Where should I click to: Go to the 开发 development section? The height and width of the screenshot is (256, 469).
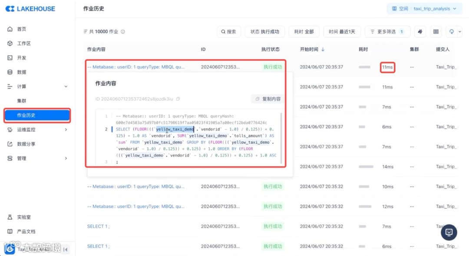22,58
